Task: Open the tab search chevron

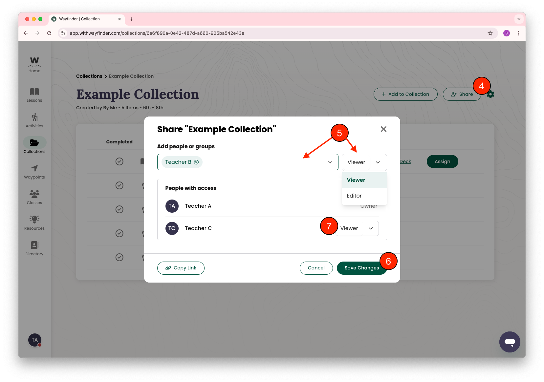Action: click(x=519, y=19)
